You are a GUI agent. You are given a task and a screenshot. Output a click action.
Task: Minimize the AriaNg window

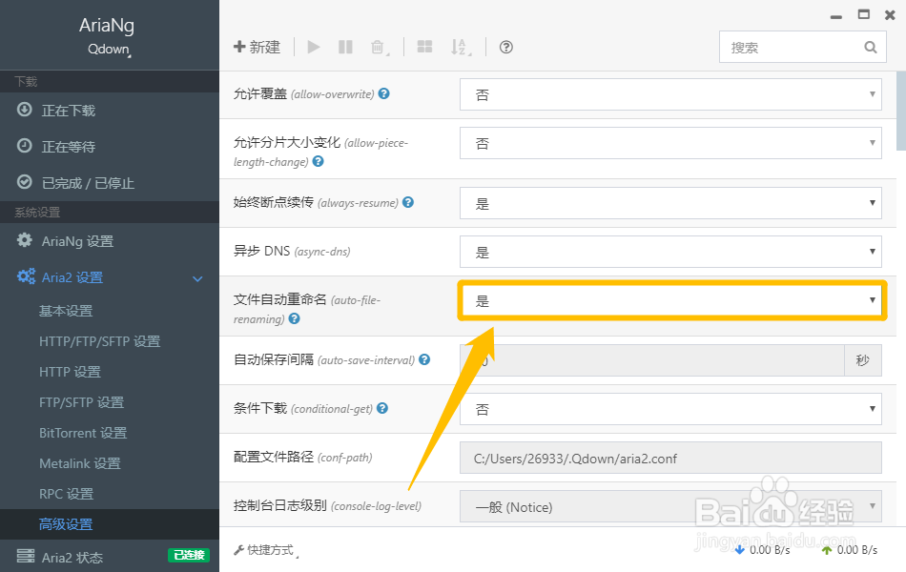(836, 16)
